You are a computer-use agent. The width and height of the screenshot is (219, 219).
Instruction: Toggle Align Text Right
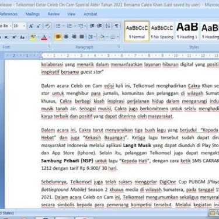click(x=74, y=37)
